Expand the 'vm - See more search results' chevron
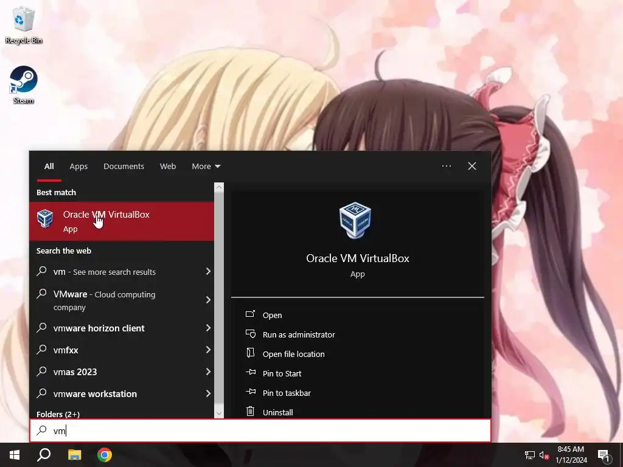Viewport: 623px width, 467px height. click(x=208, y=271)
